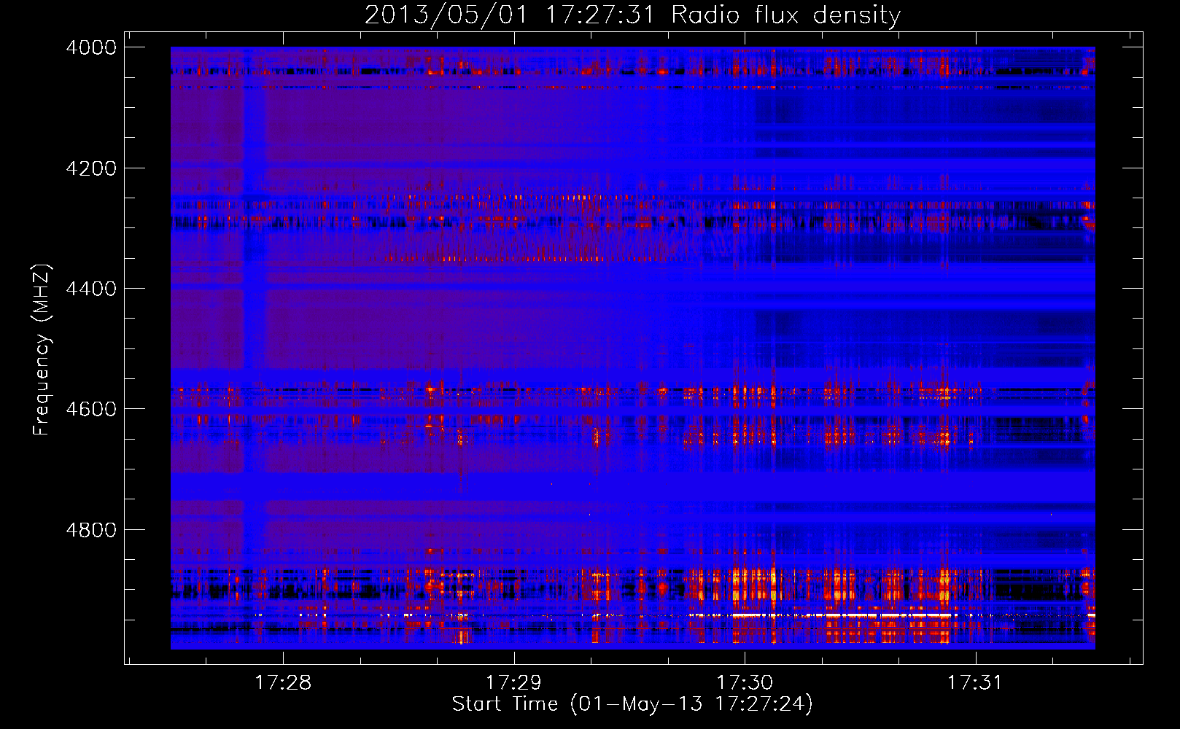The image size is (1180, 729).
Task: Click the 17:31 time tick label
Action: click(975, 682)
